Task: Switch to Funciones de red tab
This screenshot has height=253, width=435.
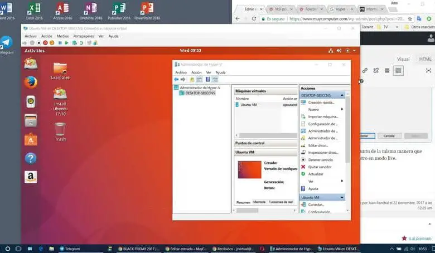Action: click(281, 202)
